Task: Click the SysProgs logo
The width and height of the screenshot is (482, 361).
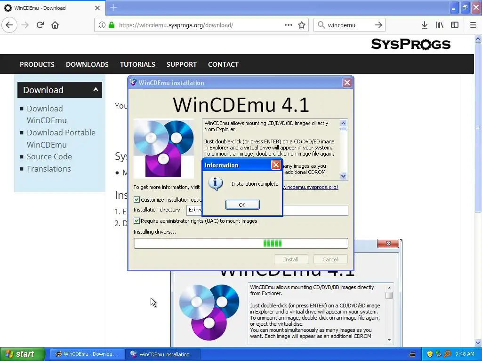Action: point(410,44)
